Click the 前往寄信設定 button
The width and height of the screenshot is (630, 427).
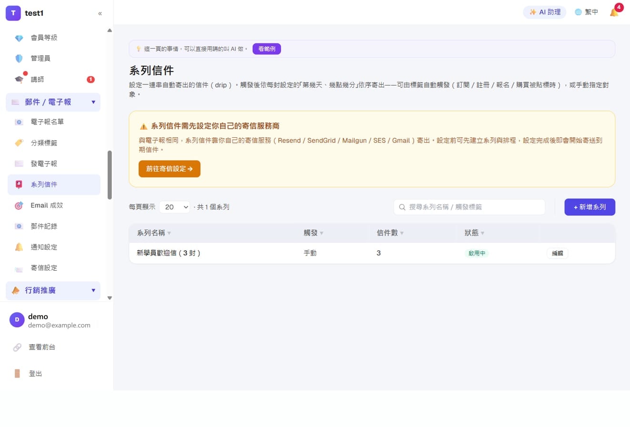170,169
